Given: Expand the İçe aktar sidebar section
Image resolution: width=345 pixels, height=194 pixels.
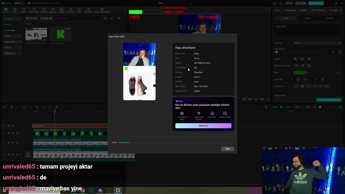Looking at the screenshot, I should [x=12, y=19].
